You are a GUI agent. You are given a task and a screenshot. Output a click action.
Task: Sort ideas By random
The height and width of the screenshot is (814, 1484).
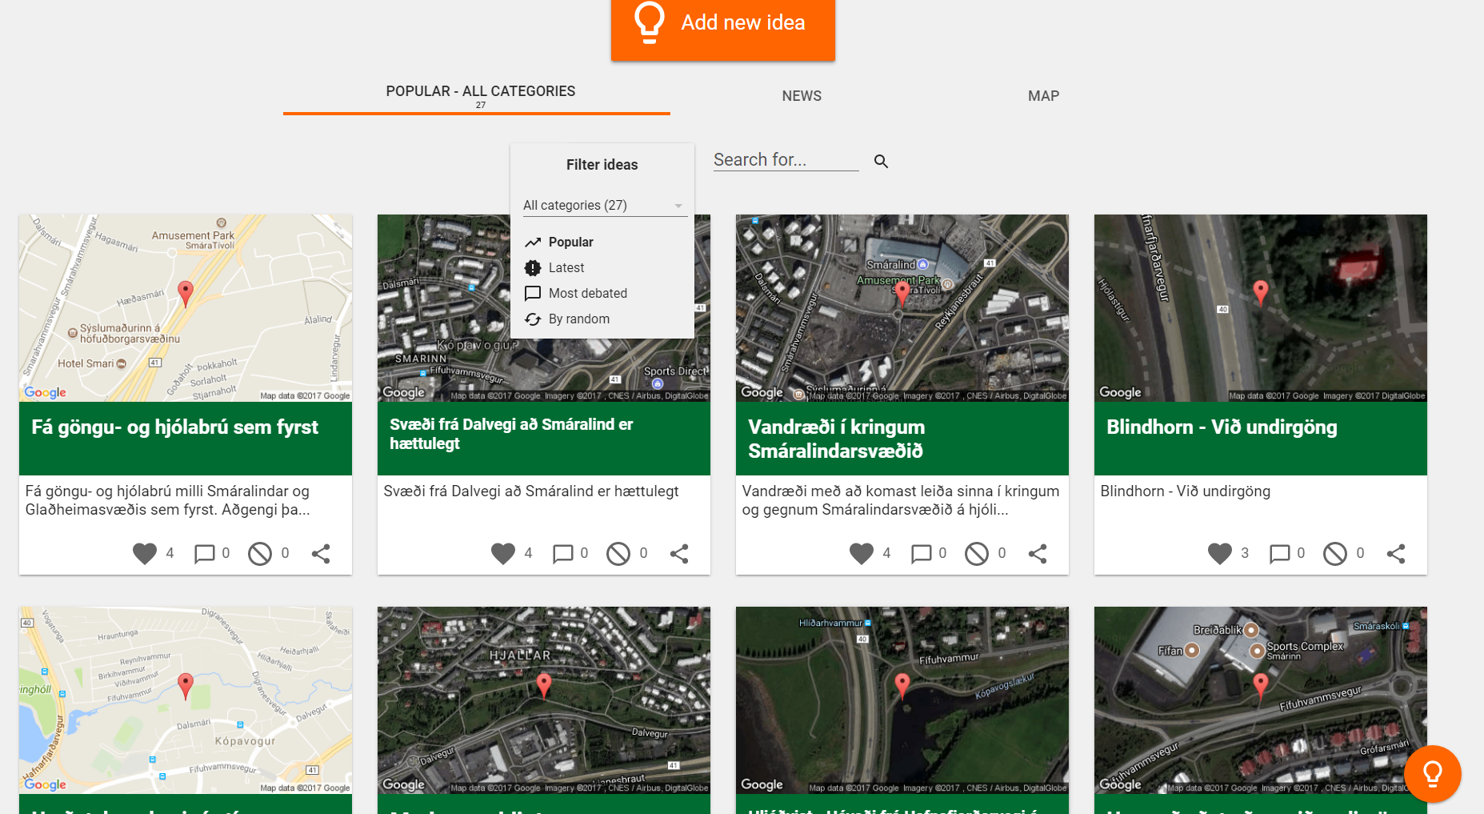[x=578, y=319]
